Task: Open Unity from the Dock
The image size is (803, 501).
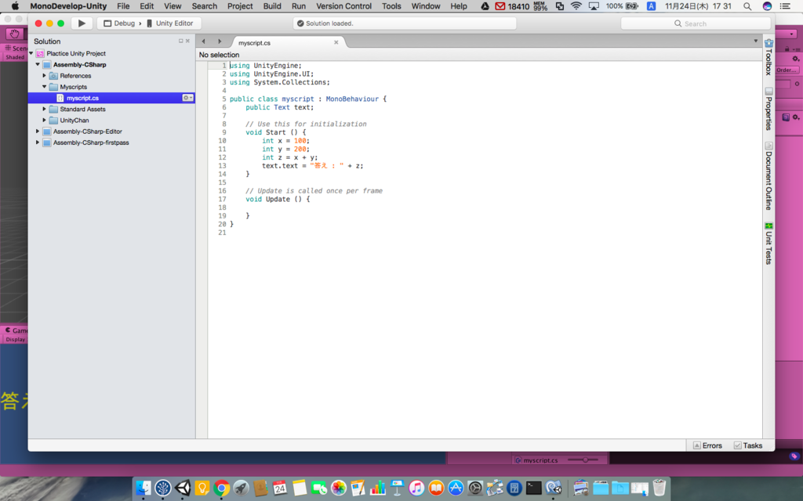Action: (182, 488)
